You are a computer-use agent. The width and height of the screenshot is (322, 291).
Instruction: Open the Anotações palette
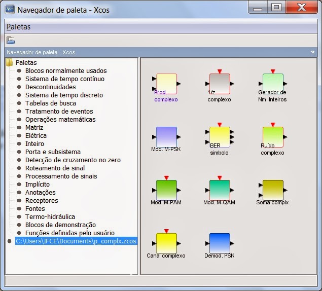40,193
